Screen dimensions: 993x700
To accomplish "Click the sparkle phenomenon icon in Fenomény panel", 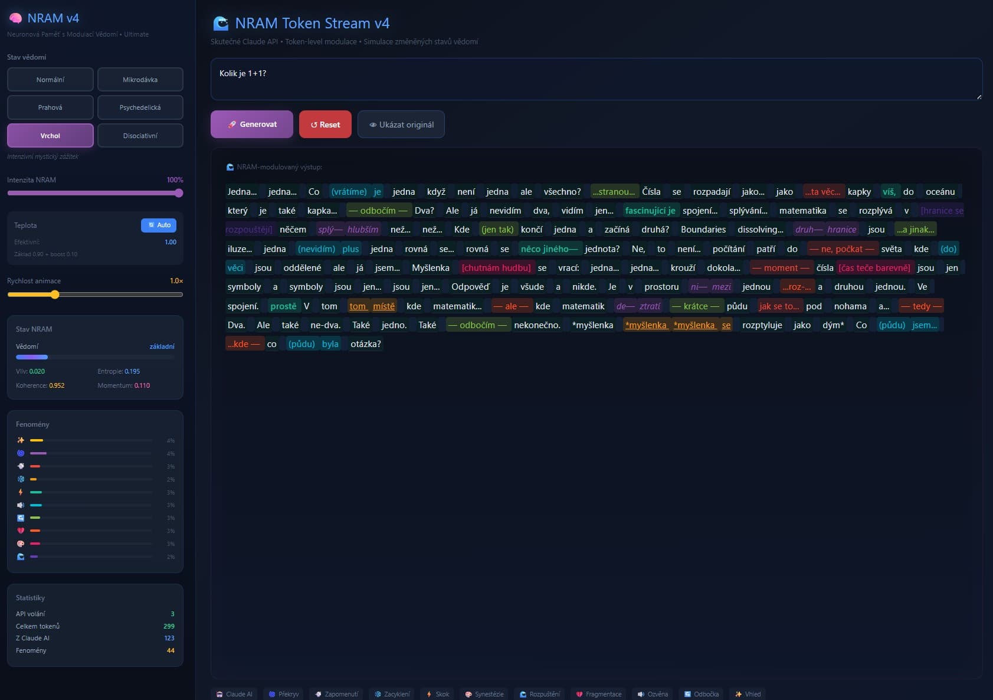I will point(21,440).
